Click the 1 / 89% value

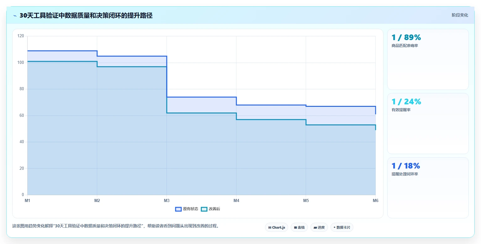pyautogui.click(x=406, y=38)
